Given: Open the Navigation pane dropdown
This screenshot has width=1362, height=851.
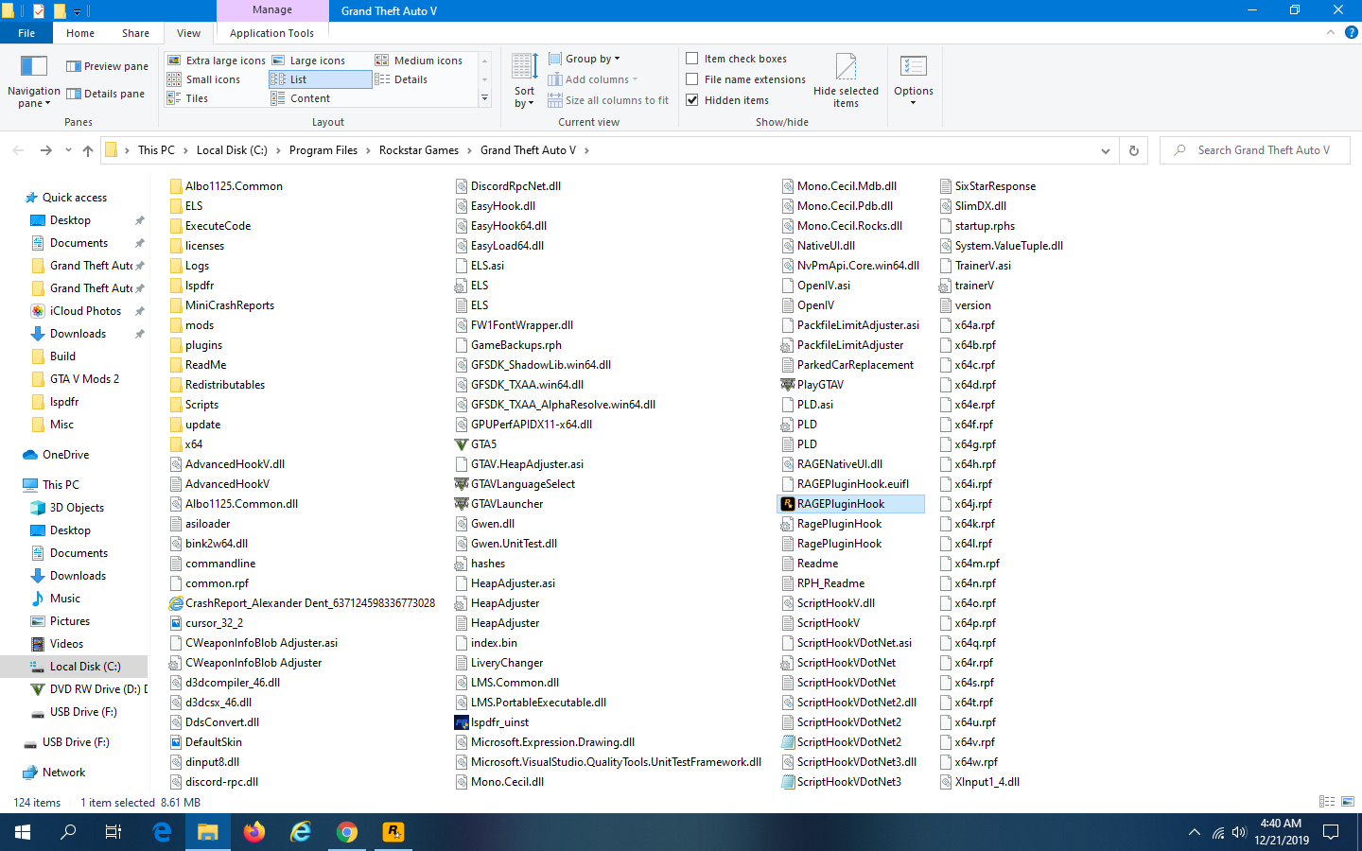Looking at the screenshot, I should [x=34, y=81].
